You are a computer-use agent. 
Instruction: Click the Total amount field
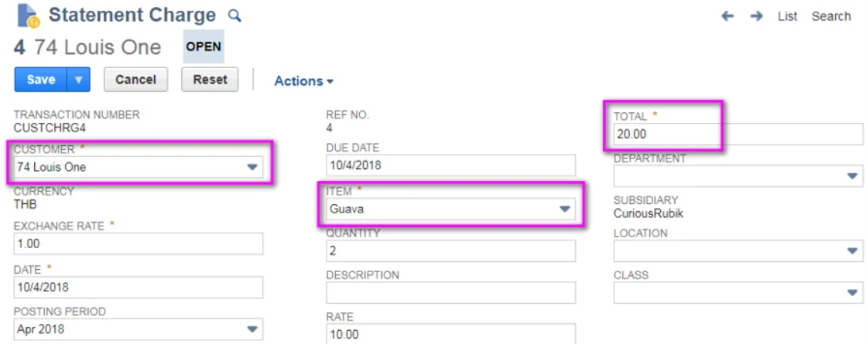click(735, 135)
